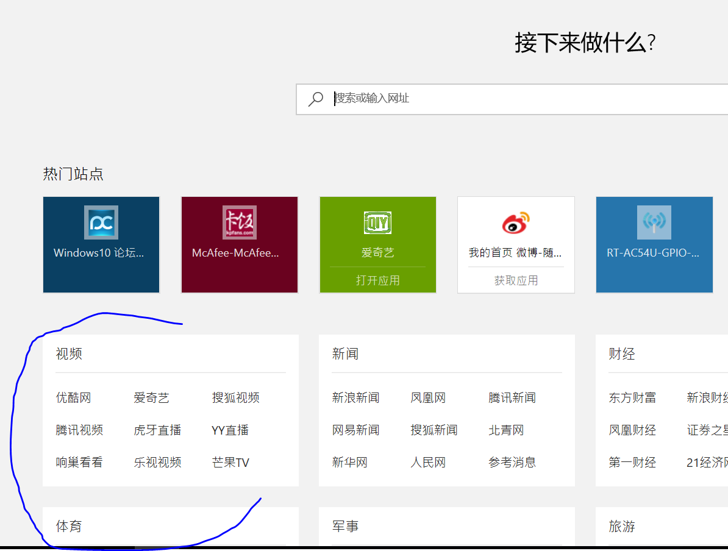Focus the 搜索或输入网址 search box
Image resolution: width=728 pixels, height=551 pixels.
coord(512,99)
